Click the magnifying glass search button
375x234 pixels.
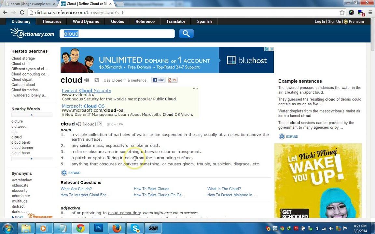(186, 33)
